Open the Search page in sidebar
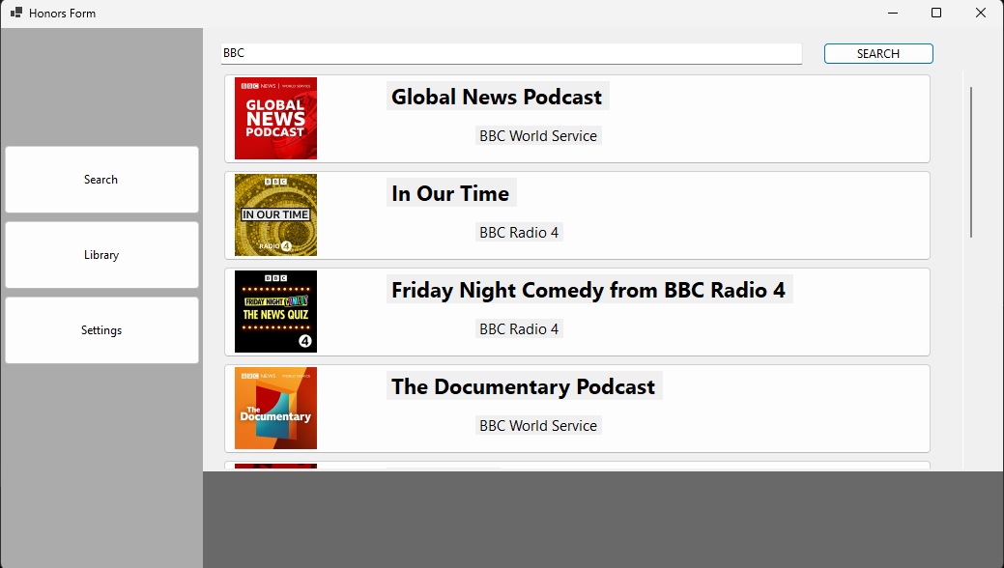 tap(101, 180)
